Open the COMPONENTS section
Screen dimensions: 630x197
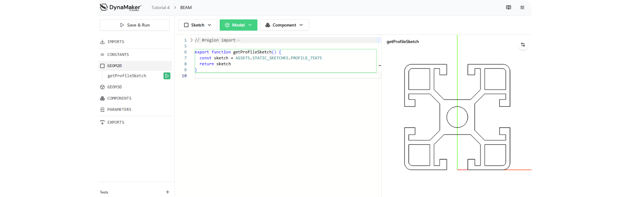119,98
